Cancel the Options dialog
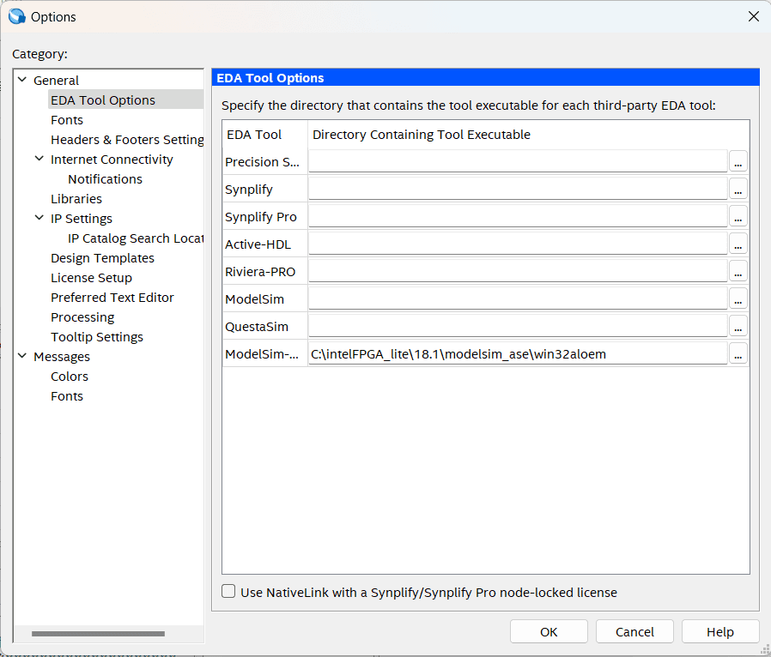Image resolution: width=771 pixels, height=657 pixels. (634, 631)
